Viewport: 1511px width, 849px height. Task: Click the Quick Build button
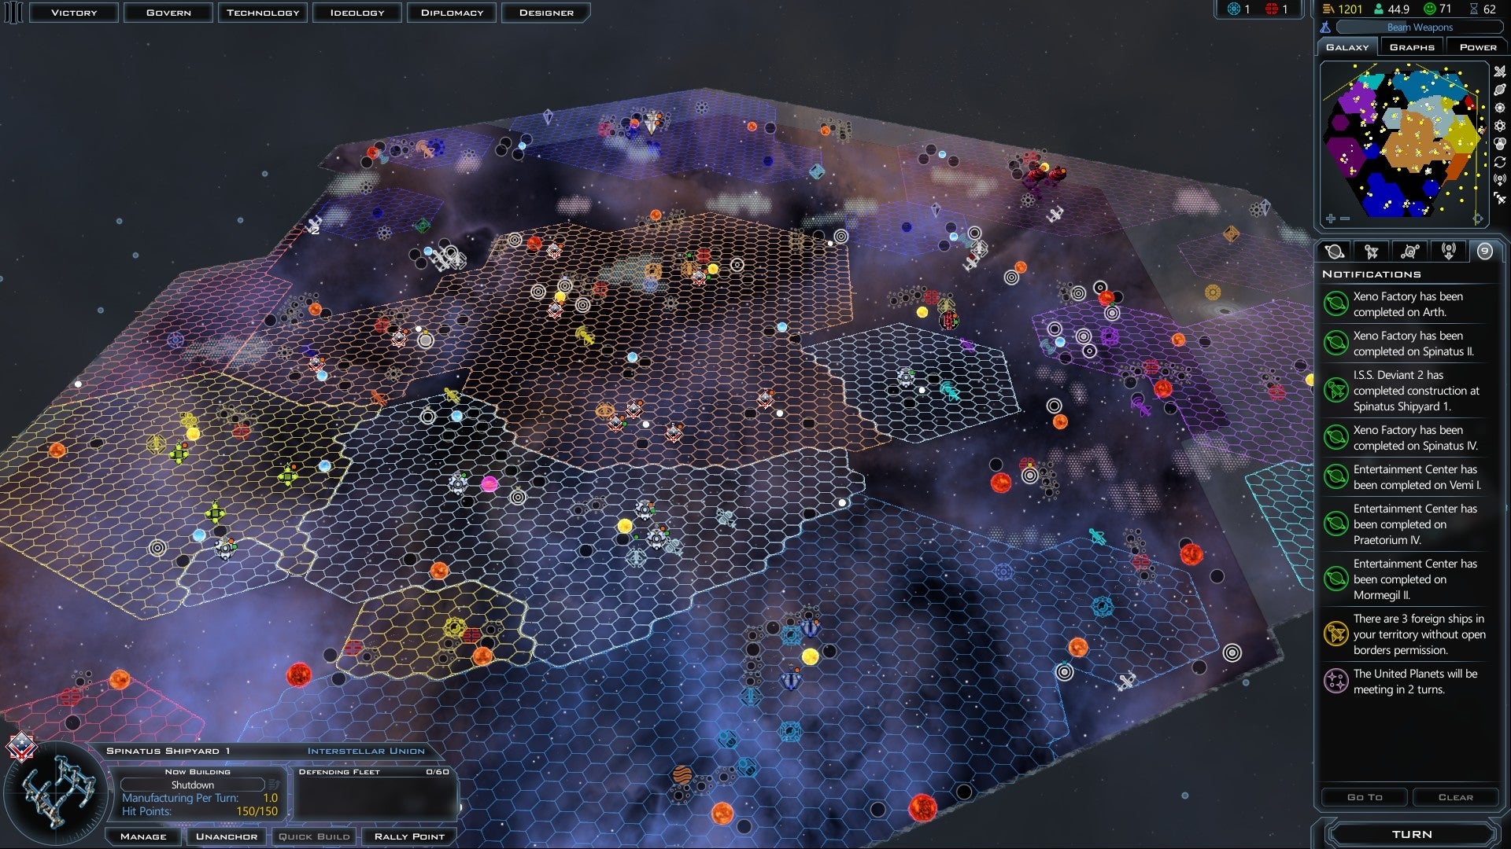(x=314, y=836)
